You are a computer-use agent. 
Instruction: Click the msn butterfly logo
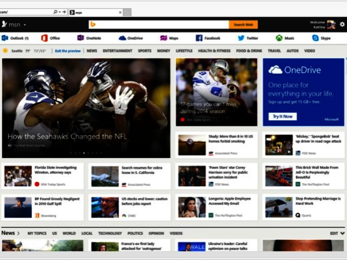[4, 24]
